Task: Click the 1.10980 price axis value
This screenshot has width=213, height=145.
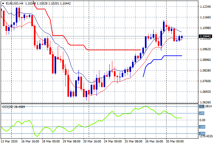Action: (x=206, y=28)
